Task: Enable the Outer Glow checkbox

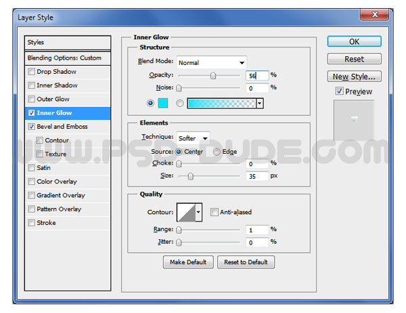Action: [31, 99]
